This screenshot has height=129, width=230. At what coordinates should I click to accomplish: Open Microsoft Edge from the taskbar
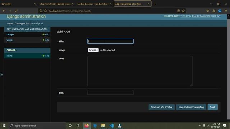point(95,126)
